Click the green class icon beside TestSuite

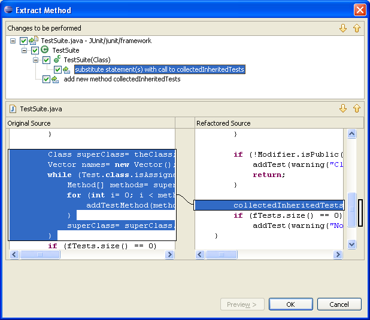coord(44,50)
